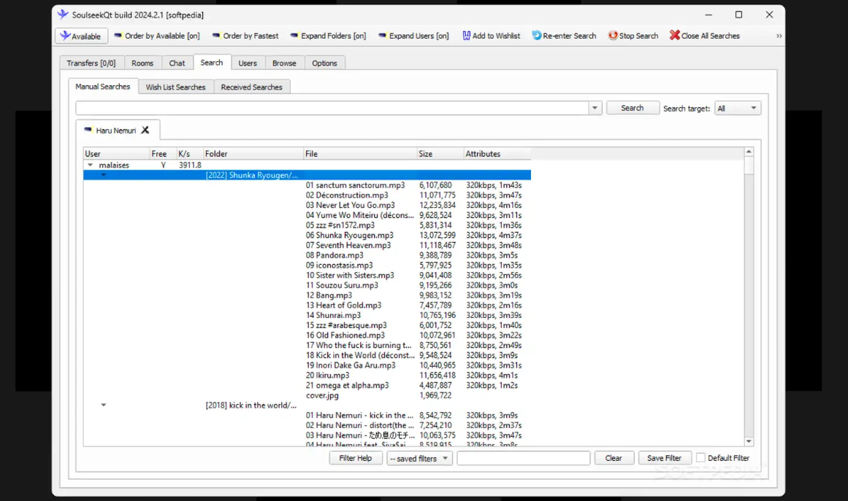Screen dimensions: 848x501
Task: Sort by Folder column header
Action: pos(253,154)
